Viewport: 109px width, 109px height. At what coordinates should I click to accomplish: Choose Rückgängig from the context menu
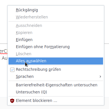pos(56,10)
